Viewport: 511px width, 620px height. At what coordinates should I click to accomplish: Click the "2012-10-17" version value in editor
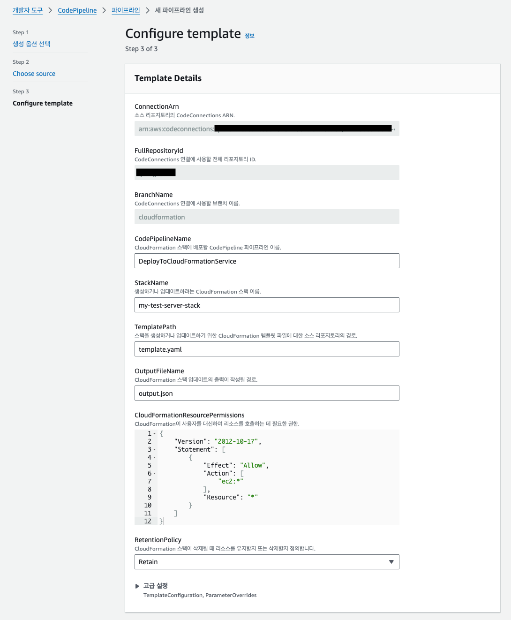236,441
